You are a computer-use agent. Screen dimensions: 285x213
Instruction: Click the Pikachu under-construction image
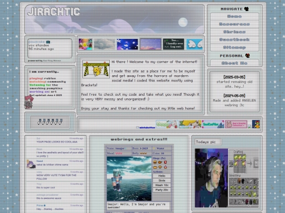(x=96, y=69)
